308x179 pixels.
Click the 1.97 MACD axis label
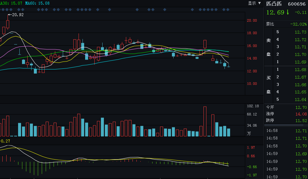pos(251,147)
